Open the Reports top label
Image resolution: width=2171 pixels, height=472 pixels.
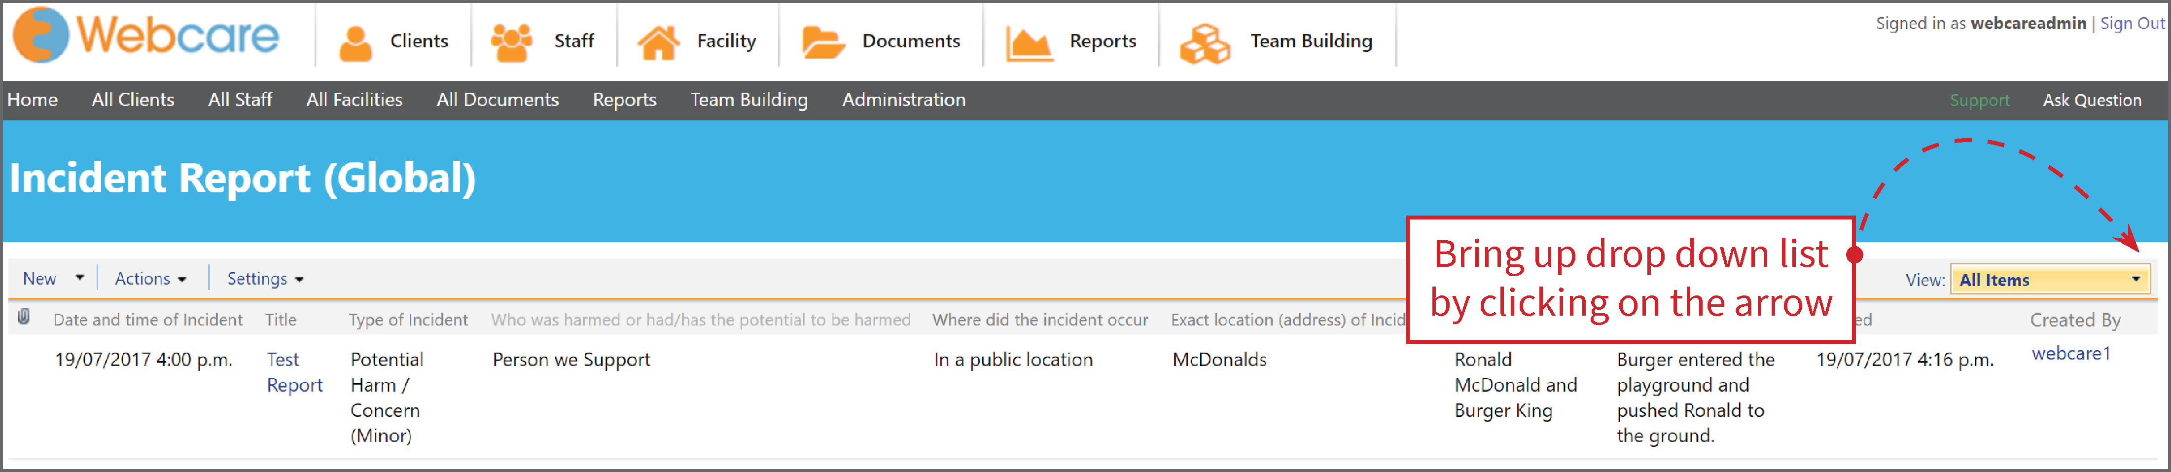click(x=1103, y=41)
